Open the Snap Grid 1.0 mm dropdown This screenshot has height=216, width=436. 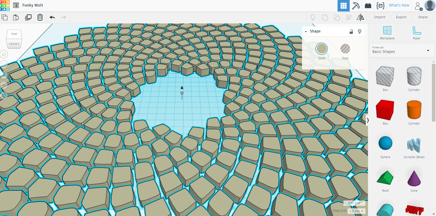(x=357, y=211)
